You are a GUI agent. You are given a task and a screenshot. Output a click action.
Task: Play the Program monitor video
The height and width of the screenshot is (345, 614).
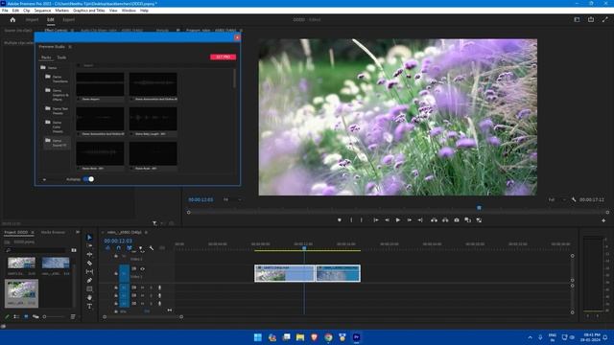398,220
